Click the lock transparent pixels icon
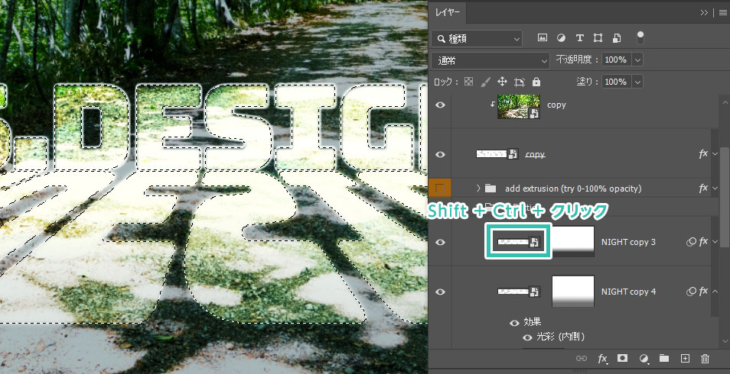Viewport: 730px width, 374px height. 469,82
